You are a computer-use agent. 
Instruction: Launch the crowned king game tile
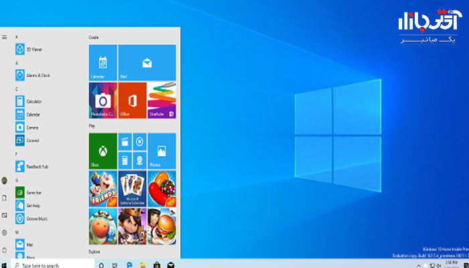point(132,226)
